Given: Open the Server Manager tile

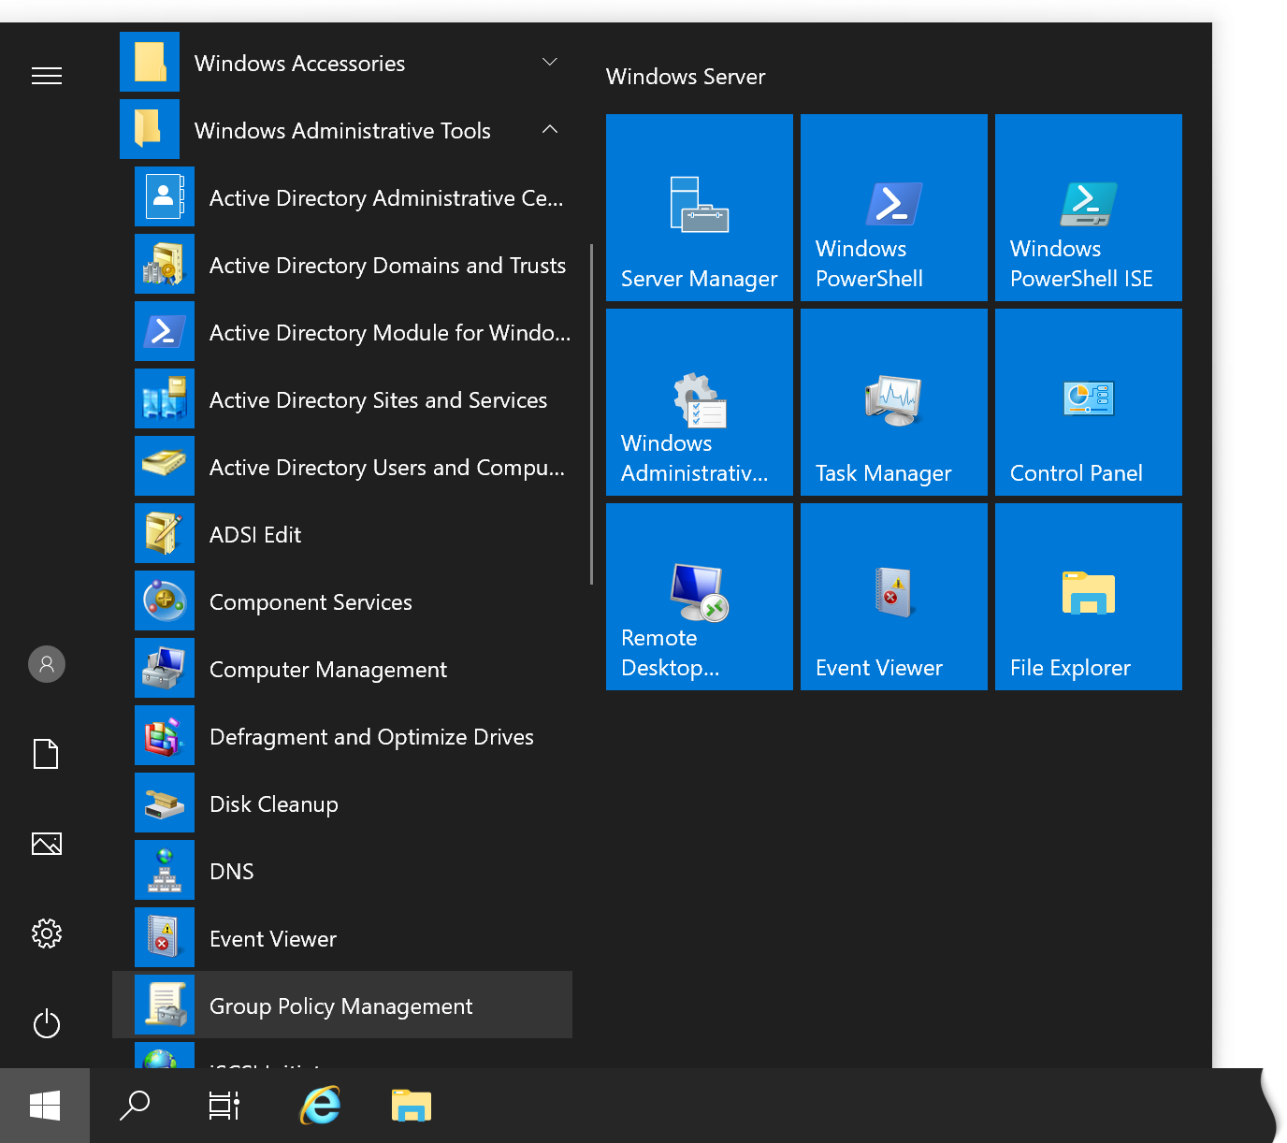Looking at the screenshot, I should pos(700,208).
